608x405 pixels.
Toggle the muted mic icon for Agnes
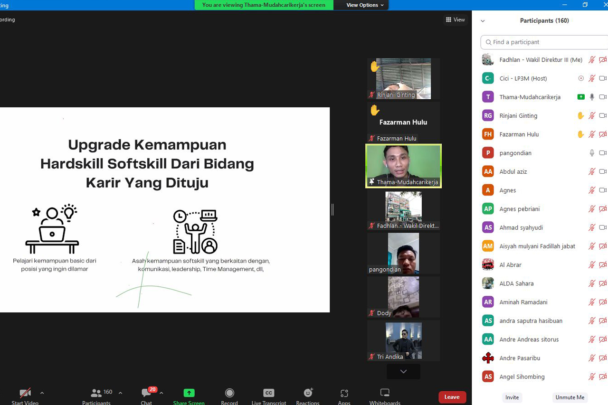pyautogui.click(x=592, y=190)
